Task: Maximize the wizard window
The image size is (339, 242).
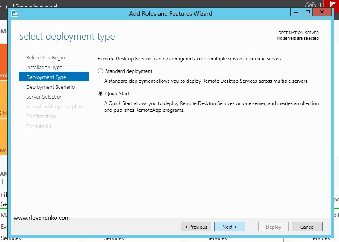Action: [x=307, y=13]
